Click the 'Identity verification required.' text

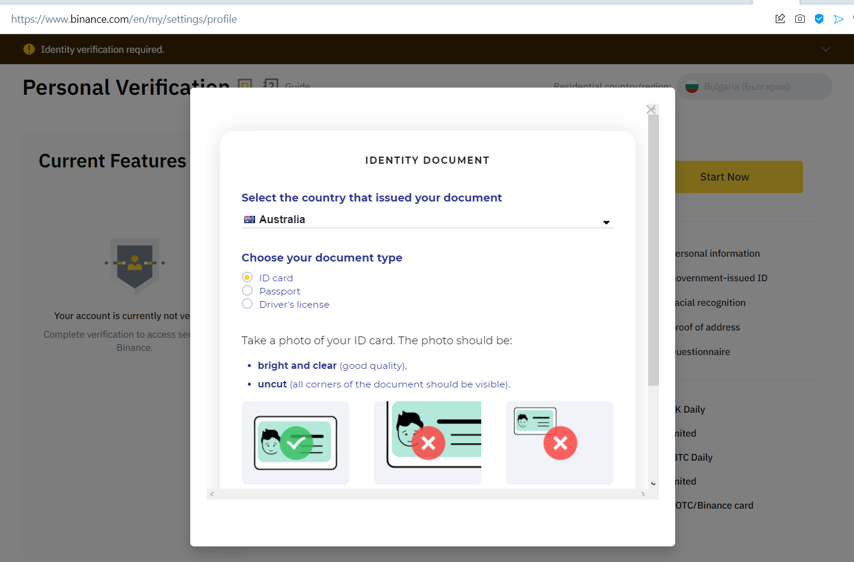click(x=103, y=49)
